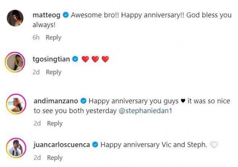Open andimanzano's profile picture
Screen dimensions: 238x167
click(x=16, y=104)
